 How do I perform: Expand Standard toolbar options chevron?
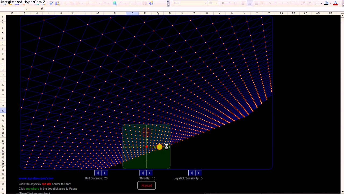click(168, 3)
